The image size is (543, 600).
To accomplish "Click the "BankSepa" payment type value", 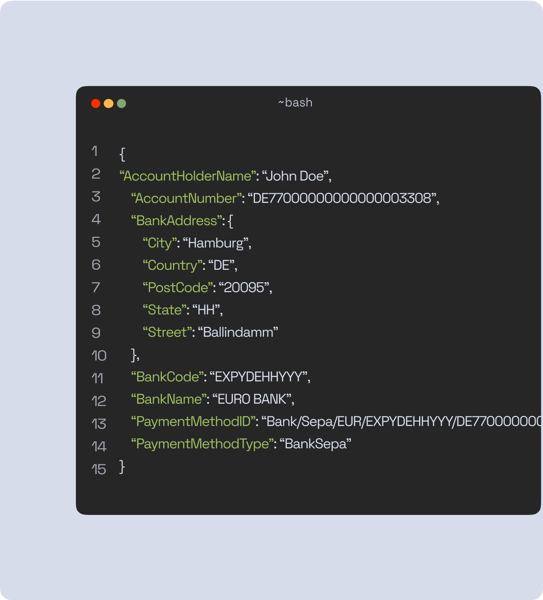I will point(315,444).
